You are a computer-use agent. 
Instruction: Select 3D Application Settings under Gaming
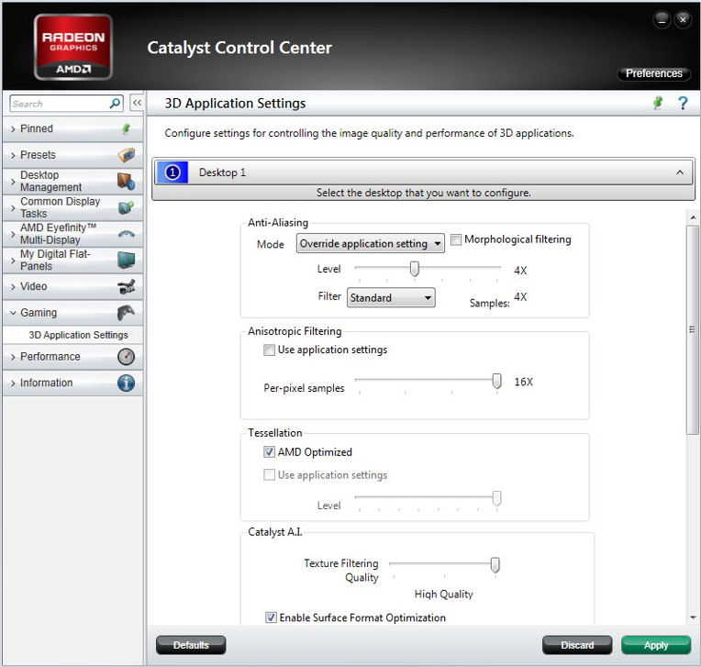click(x=78, y=335)
